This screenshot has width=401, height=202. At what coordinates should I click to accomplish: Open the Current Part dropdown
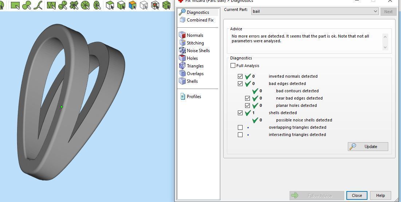315,11
